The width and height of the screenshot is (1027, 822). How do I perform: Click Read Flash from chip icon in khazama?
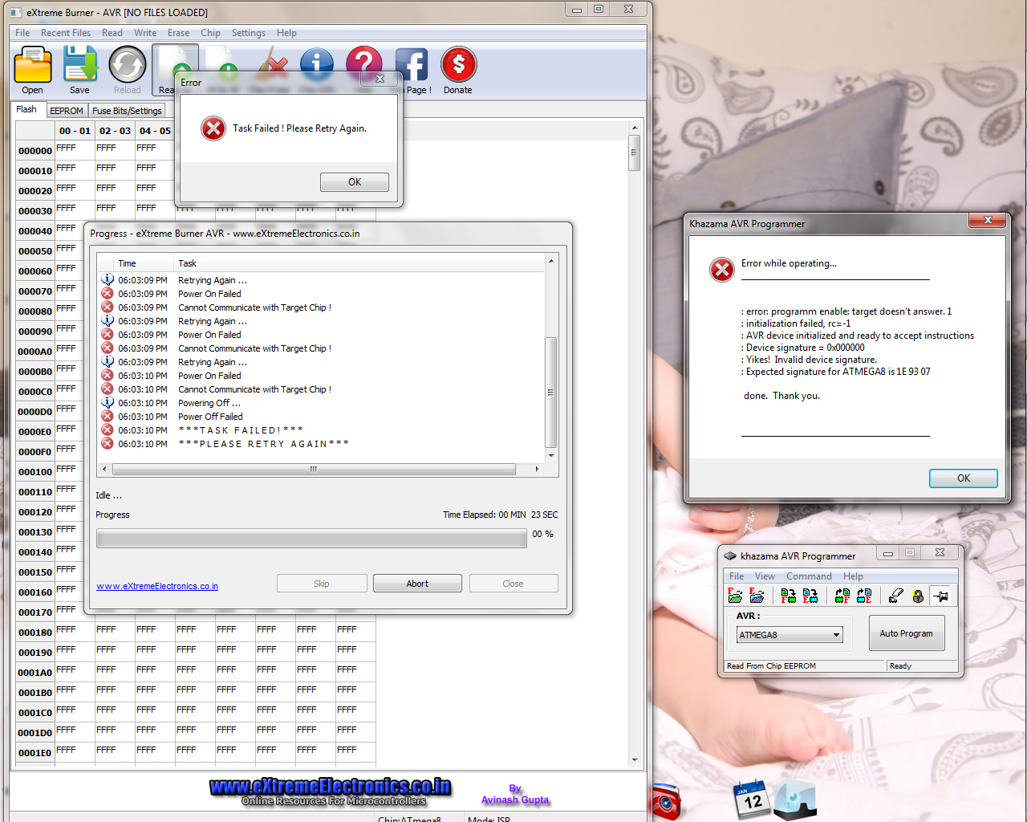842,596
